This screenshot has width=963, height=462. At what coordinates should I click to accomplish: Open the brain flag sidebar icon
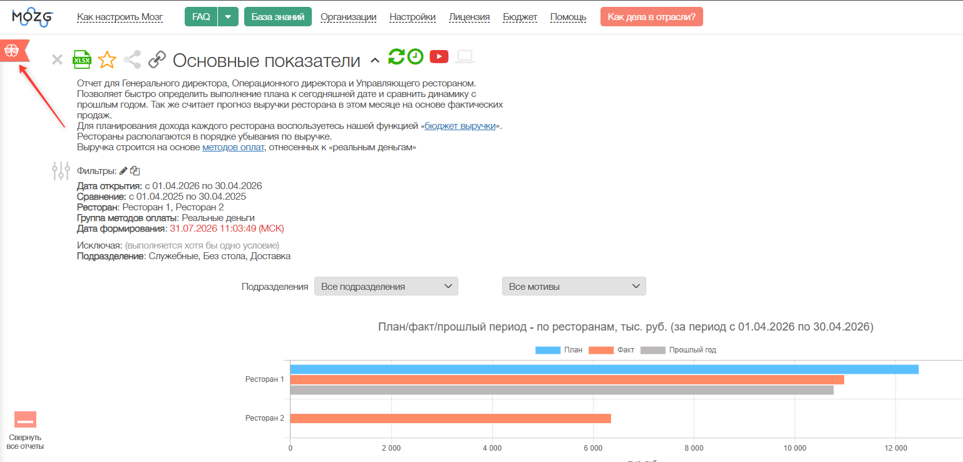(x=14, y=52)
